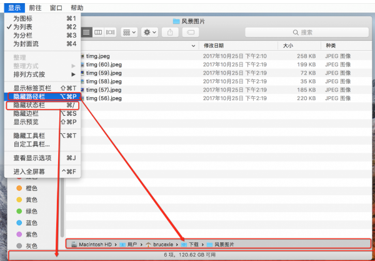Image resolution: width=375 pixels, height=261 pixels.
Task: Open the 窗口 menu
Action: pos(56,8)
